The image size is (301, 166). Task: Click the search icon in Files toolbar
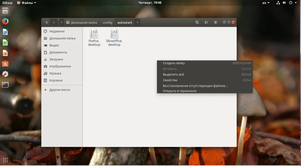point(197,22)
